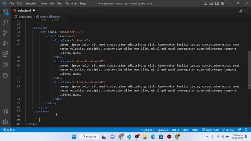251x141 pixels.
Task: Click the feedback icon in status bar
Action: pos(240,130)
